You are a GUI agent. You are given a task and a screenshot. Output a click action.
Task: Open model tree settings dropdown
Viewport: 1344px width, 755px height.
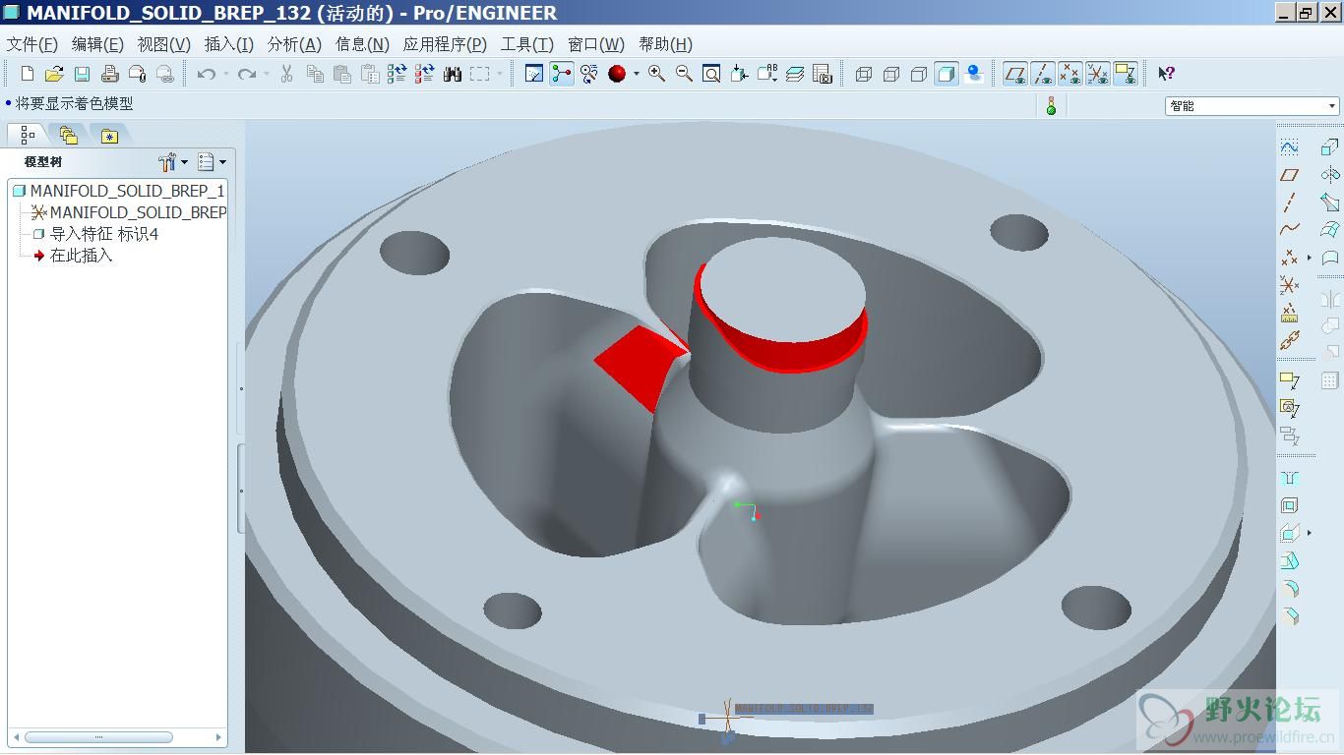point(173,162)
